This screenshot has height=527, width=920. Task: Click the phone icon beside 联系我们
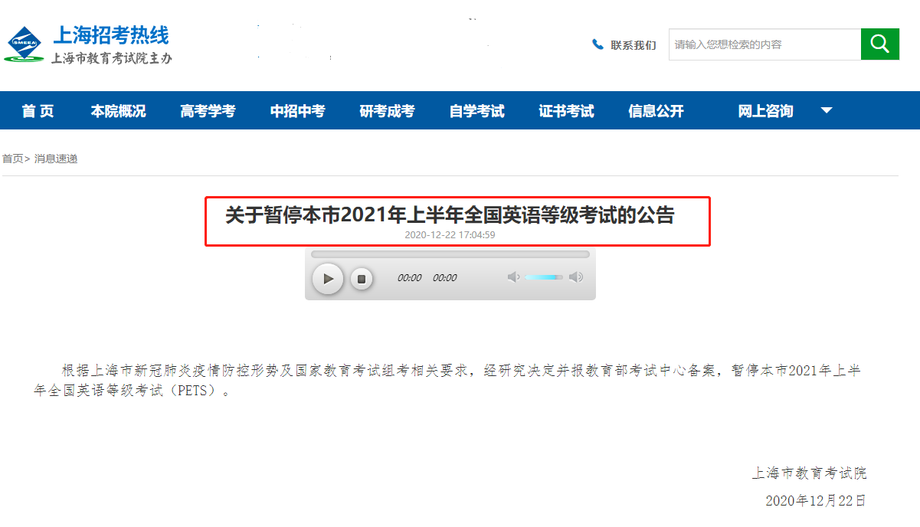tap(598, 44)
